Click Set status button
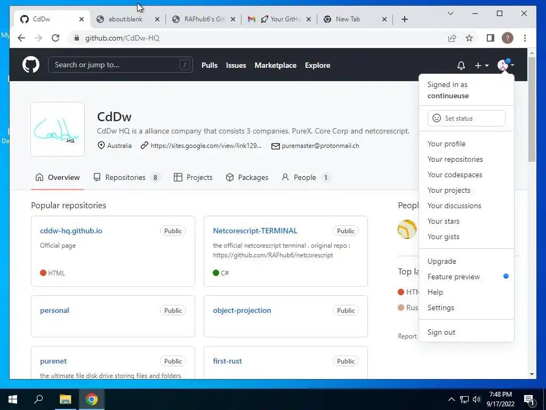This screenshot has width=546, height=410. click(466, 118)
